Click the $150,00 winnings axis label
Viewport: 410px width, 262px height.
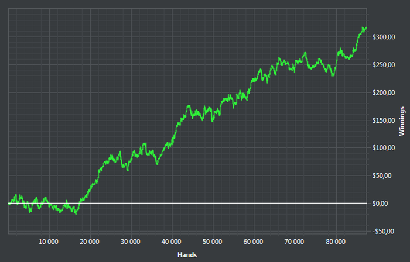coord(384,120)
